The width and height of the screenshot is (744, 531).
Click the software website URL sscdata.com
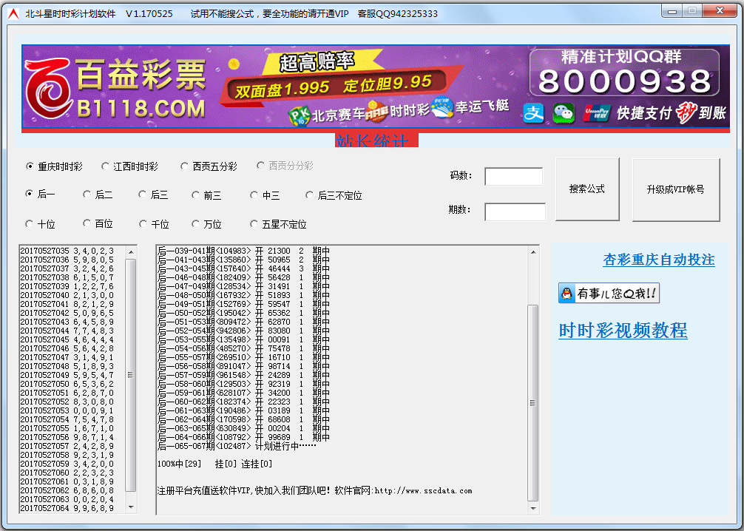click(423, 490)
